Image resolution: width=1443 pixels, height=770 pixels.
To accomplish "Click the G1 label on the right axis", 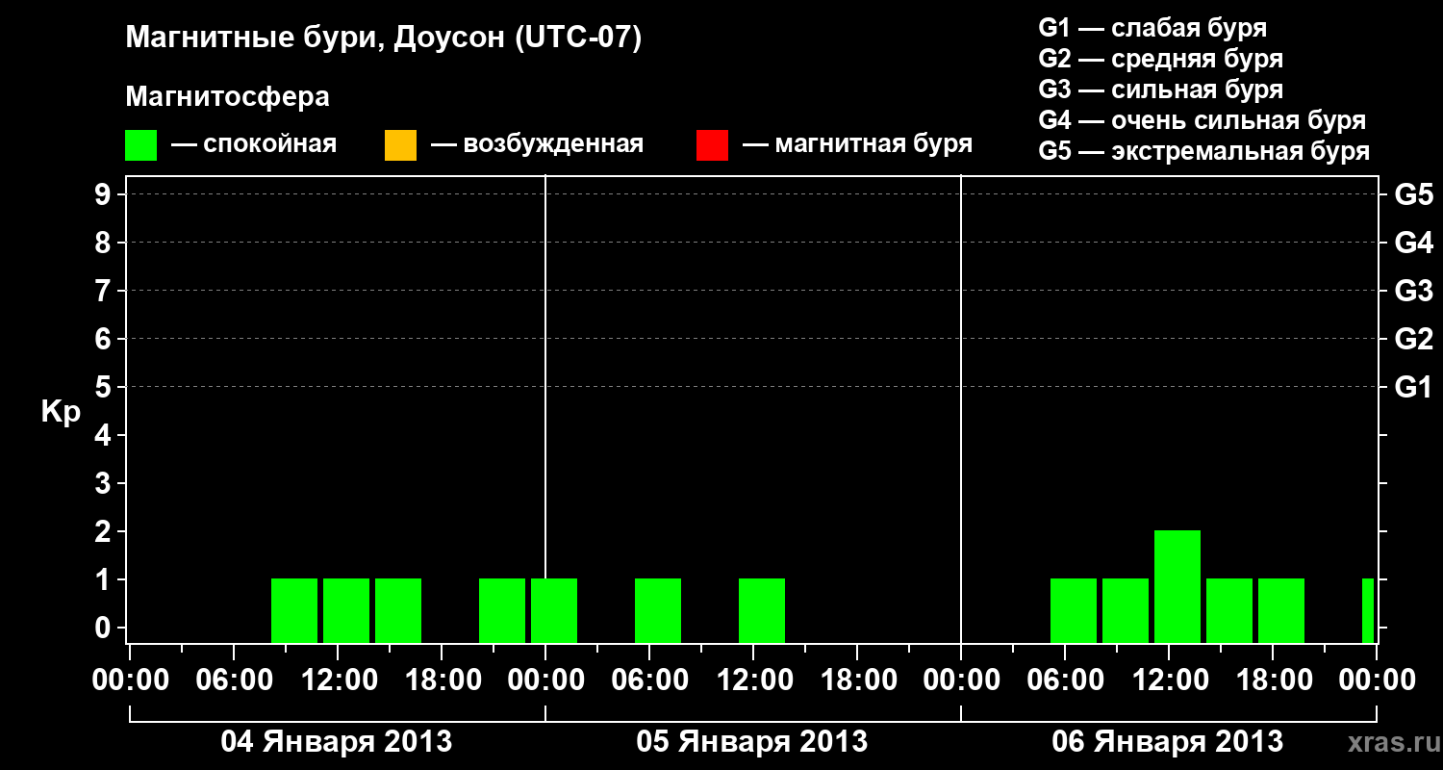I will tap(1414, 387).
